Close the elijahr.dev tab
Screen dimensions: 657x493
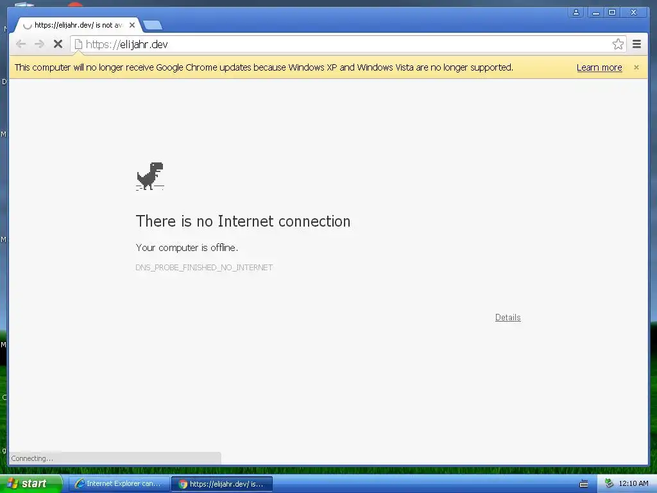[x=132, y=25]
